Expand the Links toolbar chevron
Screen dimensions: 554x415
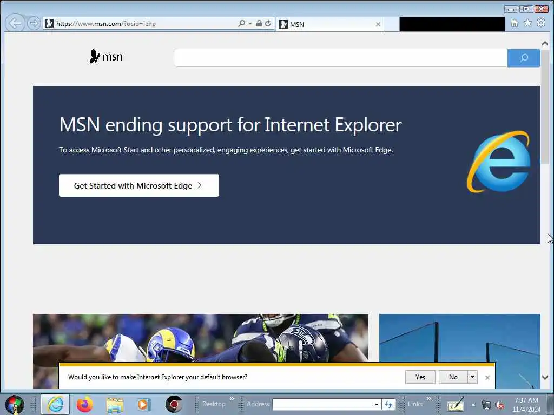(428, 399)
